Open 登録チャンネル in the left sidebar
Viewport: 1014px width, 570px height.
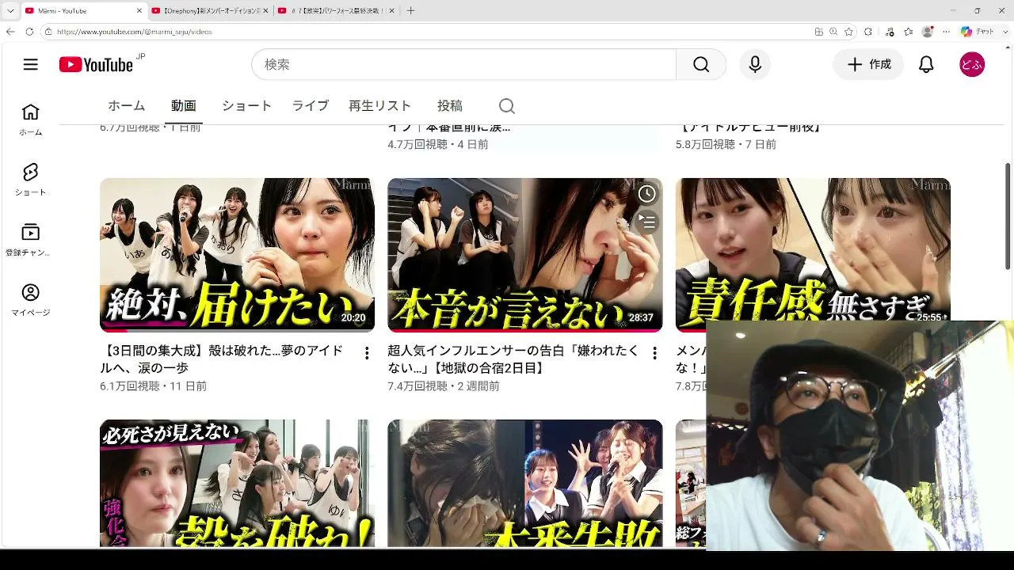[x=30, y=240]
